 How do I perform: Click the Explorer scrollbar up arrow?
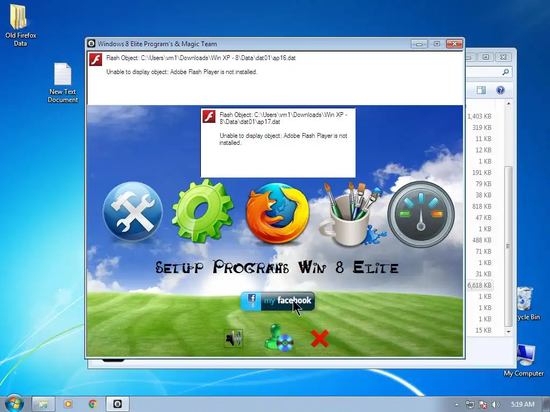pyautogui.click(x=509, y=104)
